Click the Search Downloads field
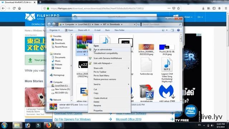Screen dimensions: 229x129 (x=162, y=24)
